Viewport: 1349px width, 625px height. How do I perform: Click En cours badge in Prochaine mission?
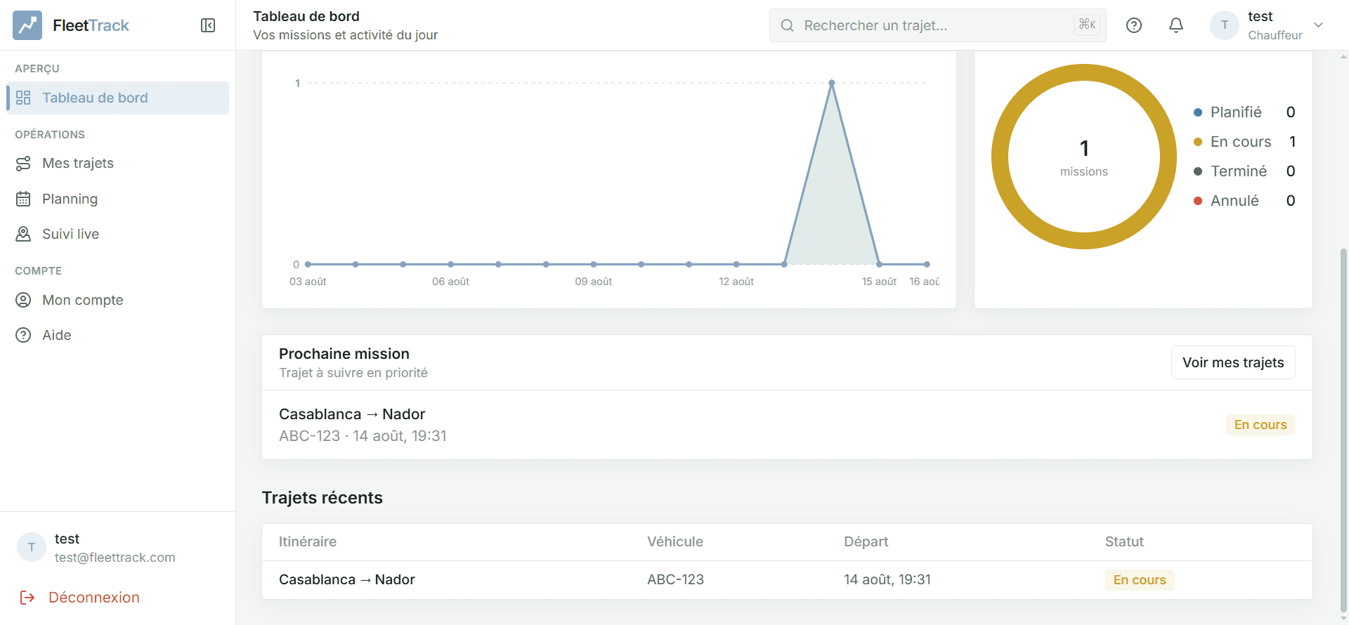(1260, 425)
